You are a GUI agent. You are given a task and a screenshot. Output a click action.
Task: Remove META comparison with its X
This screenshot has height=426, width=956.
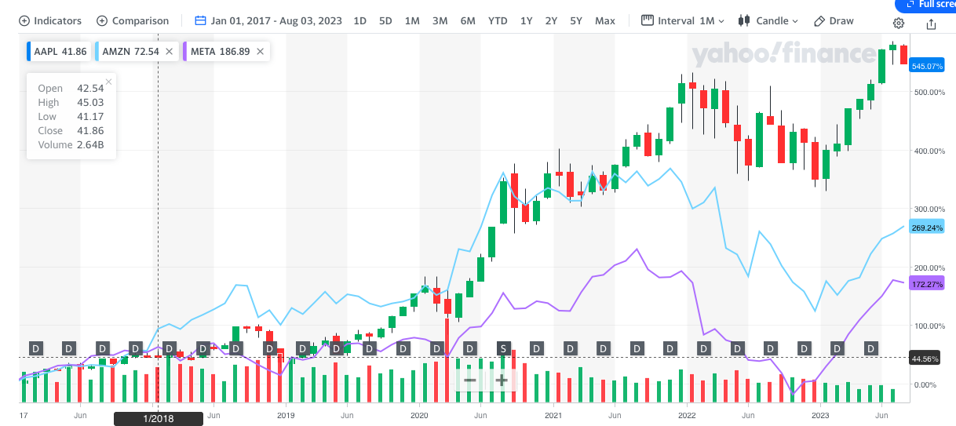(x=261, y=52)
